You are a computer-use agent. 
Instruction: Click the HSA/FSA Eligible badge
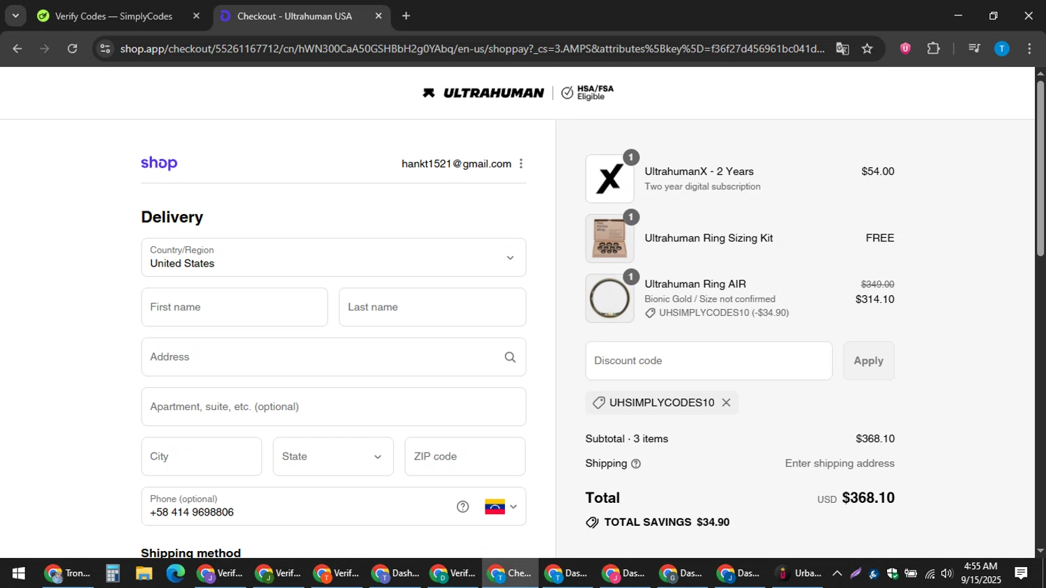tap(587, 93)
